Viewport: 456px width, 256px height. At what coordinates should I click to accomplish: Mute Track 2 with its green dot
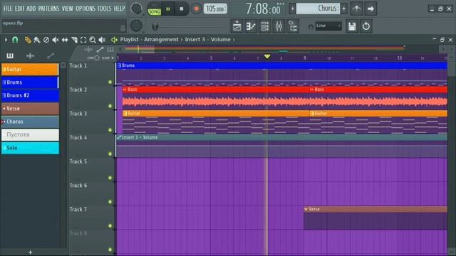[x=110, y=106]
